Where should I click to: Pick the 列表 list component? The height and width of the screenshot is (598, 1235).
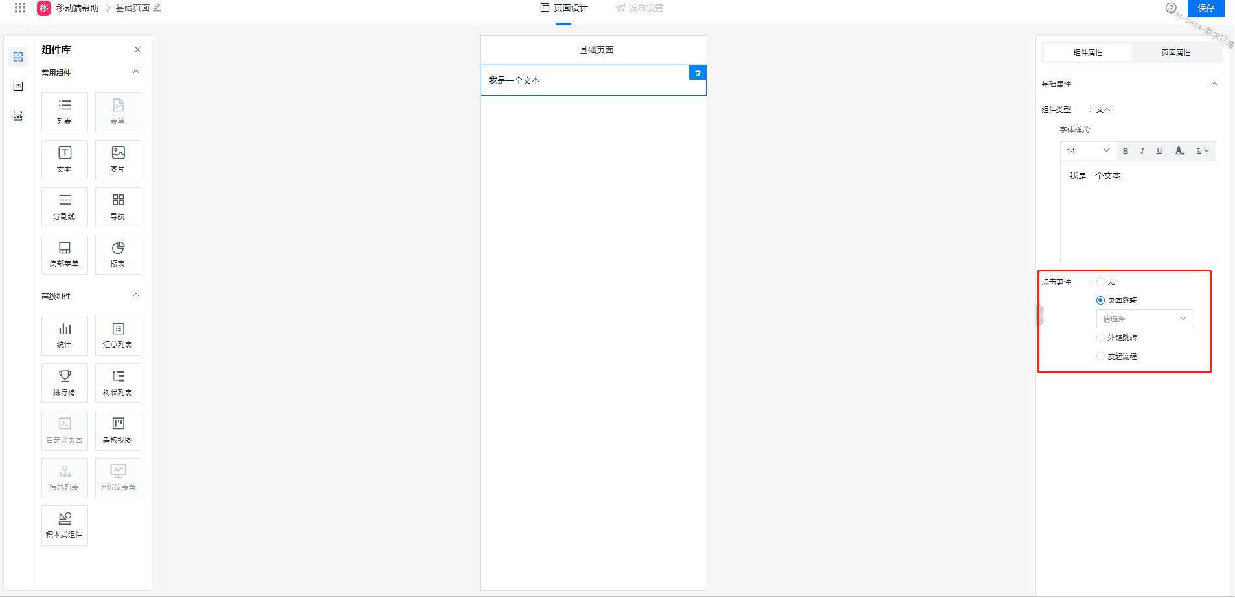(65, 112)
